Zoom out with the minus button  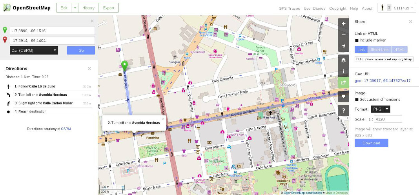344,35
